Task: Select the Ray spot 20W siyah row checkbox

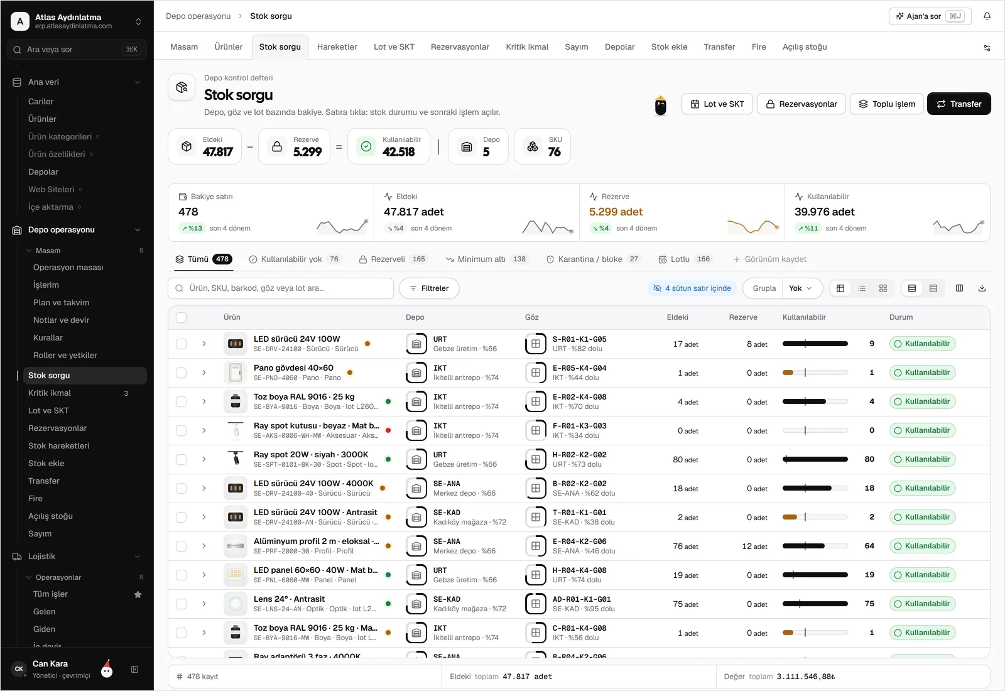Action: (182, 459)
